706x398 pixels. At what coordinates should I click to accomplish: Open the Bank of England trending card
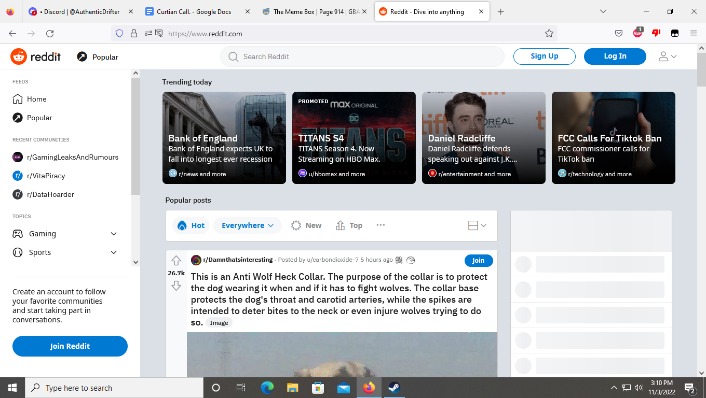[224, 138]
